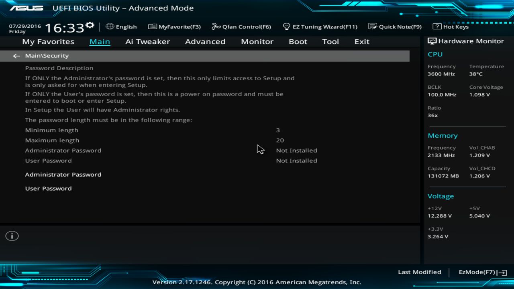The width and height of the screenshot is (514, 289).
Task: Launch the EZ Tuning Wizard
Action: [x=320, y=26]
